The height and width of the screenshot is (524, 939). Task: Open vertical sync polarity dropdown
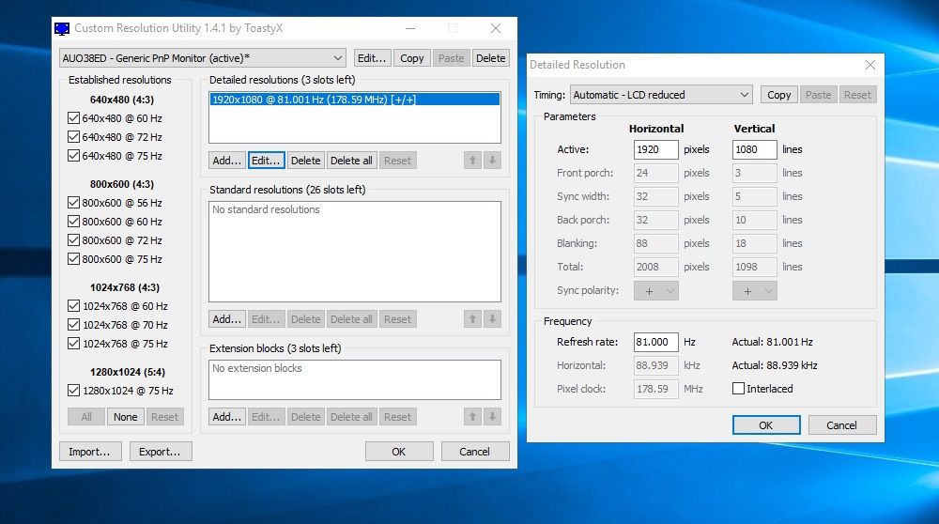coord(755,291)
